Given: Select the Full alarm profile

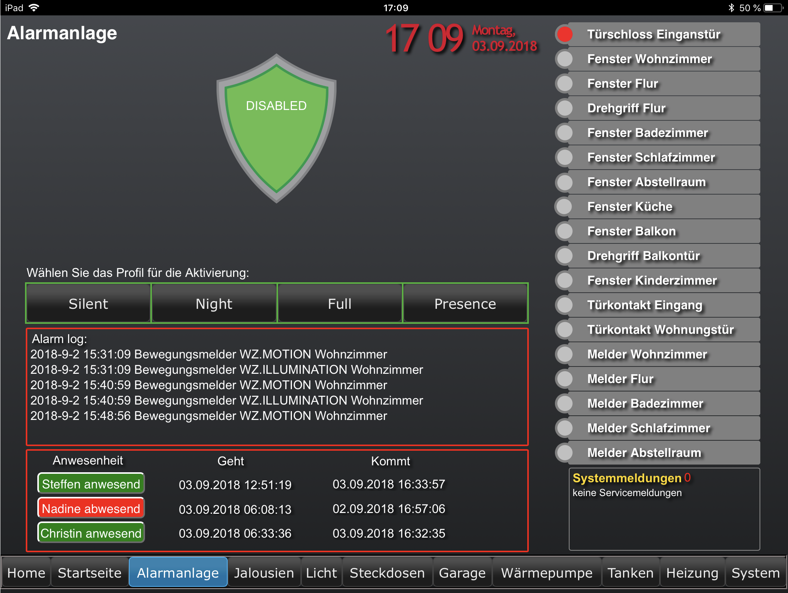Looking at the screenshot, I should click(340, 304).
